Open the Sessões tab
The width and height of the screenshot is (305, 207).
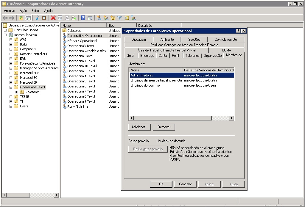194,40
